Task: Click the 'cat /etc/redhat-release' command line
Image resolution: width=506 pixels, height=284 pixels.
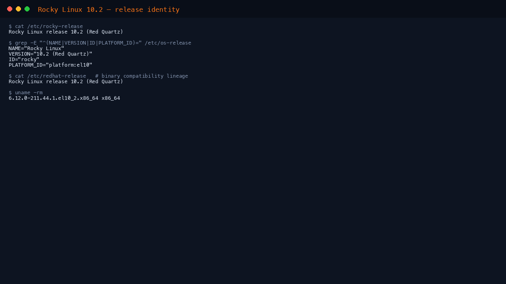Action: coord(98,76)
